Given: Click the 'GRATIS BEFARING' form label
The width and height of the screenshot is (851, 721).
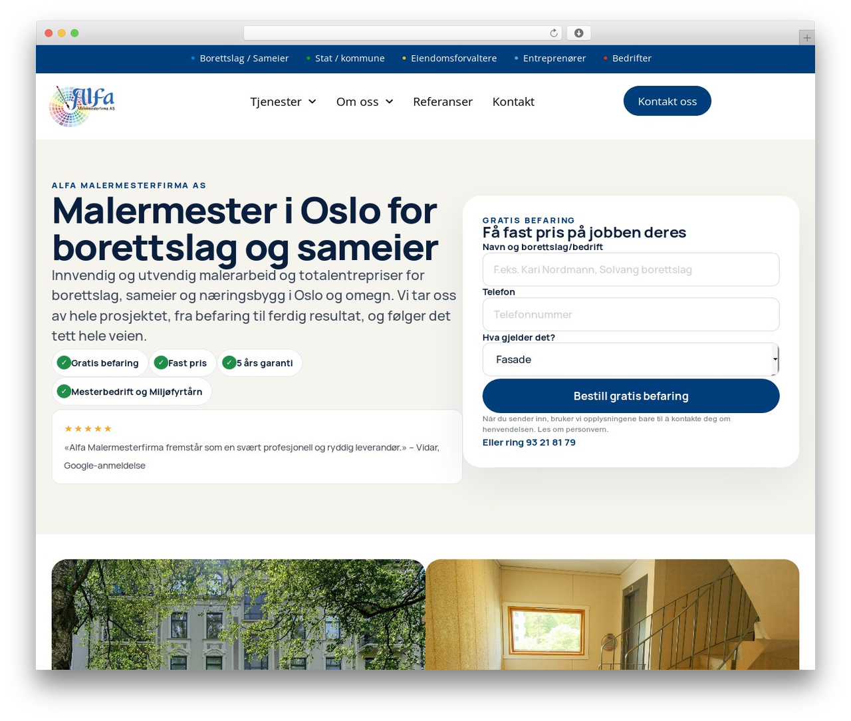Looking at the screenshot, I should point(529,220).
